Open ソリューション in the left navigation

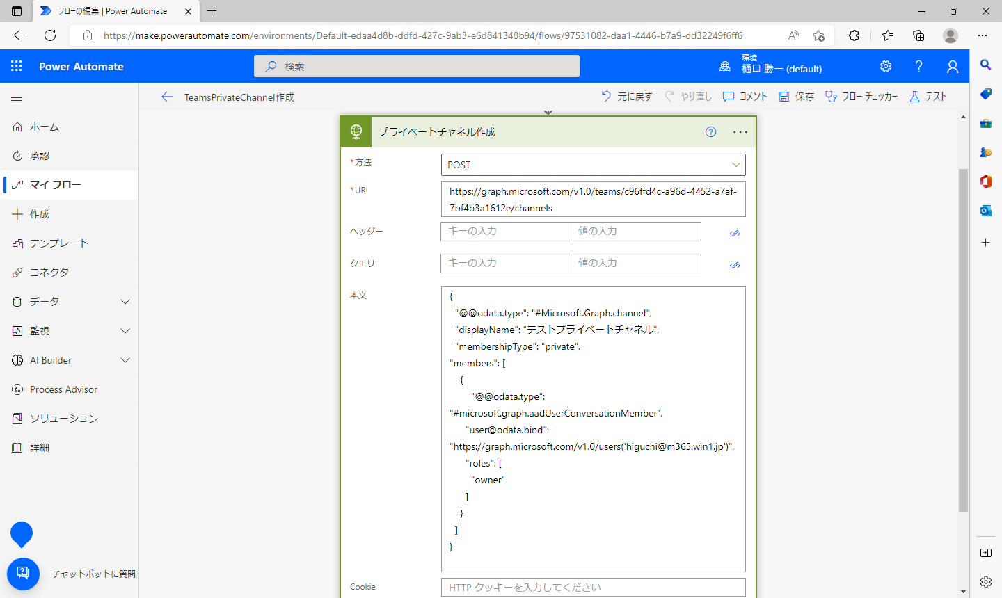tap(70, 419)
